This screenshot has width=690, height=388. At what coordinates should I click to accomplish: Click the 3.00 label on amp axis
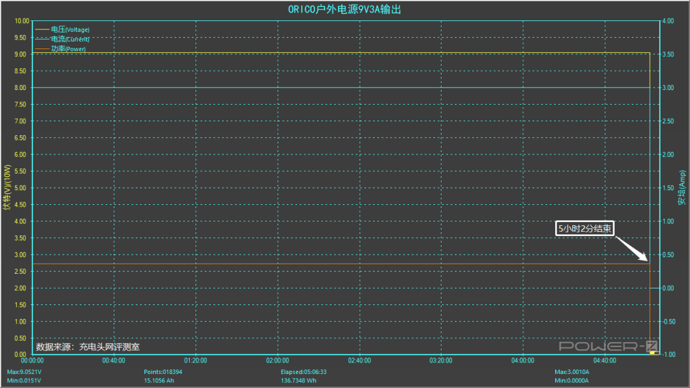[668, 87]
